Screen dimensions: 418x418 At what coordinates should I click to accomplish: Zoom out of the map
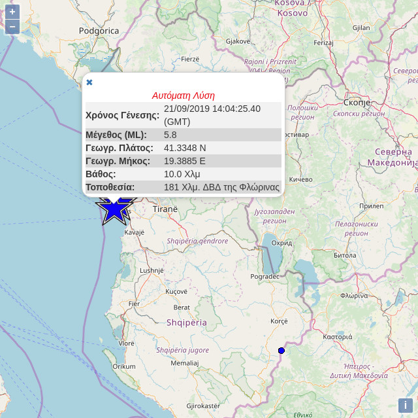pos(12,27)
